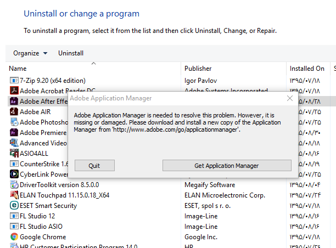This screenshot has width=336, height=248.
Task: Click the Adobe Photoshop icon
Action: point(14,122)
